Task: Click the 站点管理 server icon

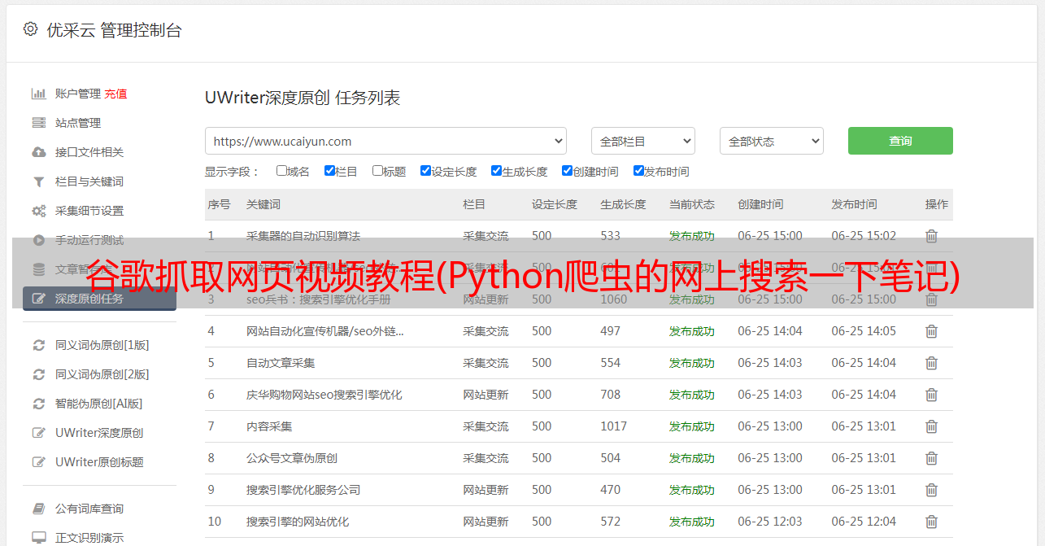Action: (38, 123)
